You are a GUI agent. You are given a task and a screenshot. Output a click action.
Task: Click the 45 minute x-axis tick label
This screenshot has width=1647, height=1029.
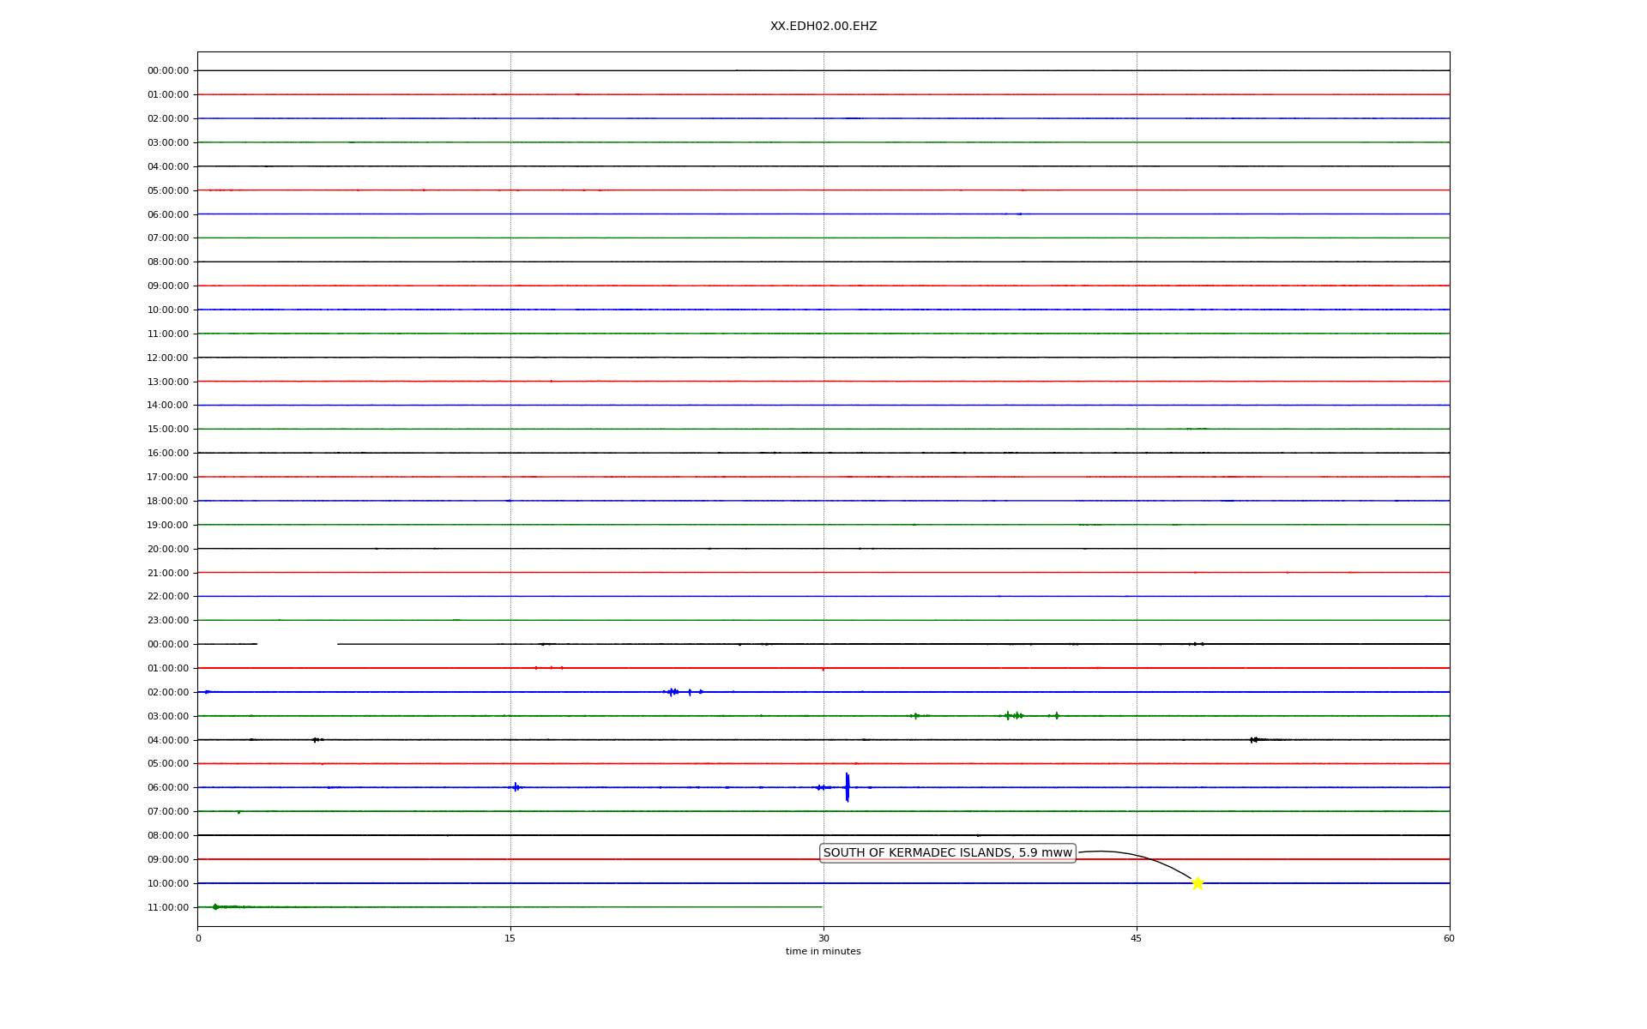click(1136, 938)
